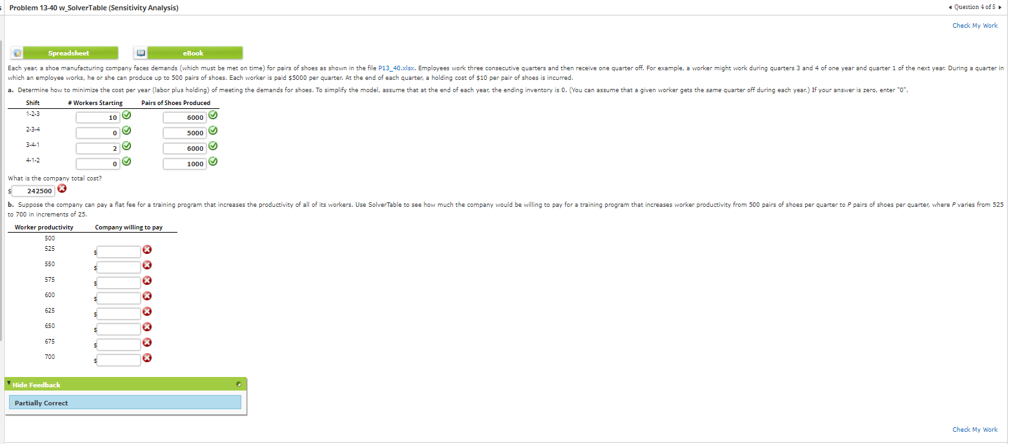Screen dimensions: 1009x444
Task: Click green checkmark beside shift 3-4-1 workers
Action: (127, 146)
